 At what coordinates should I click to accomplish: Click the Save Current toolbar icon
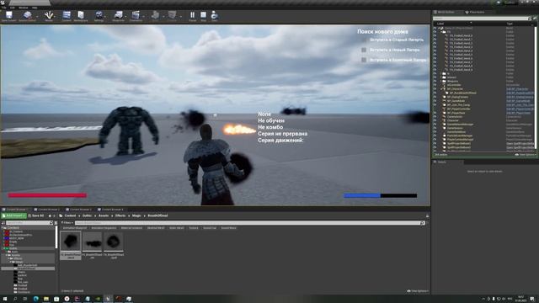point(9,16)
